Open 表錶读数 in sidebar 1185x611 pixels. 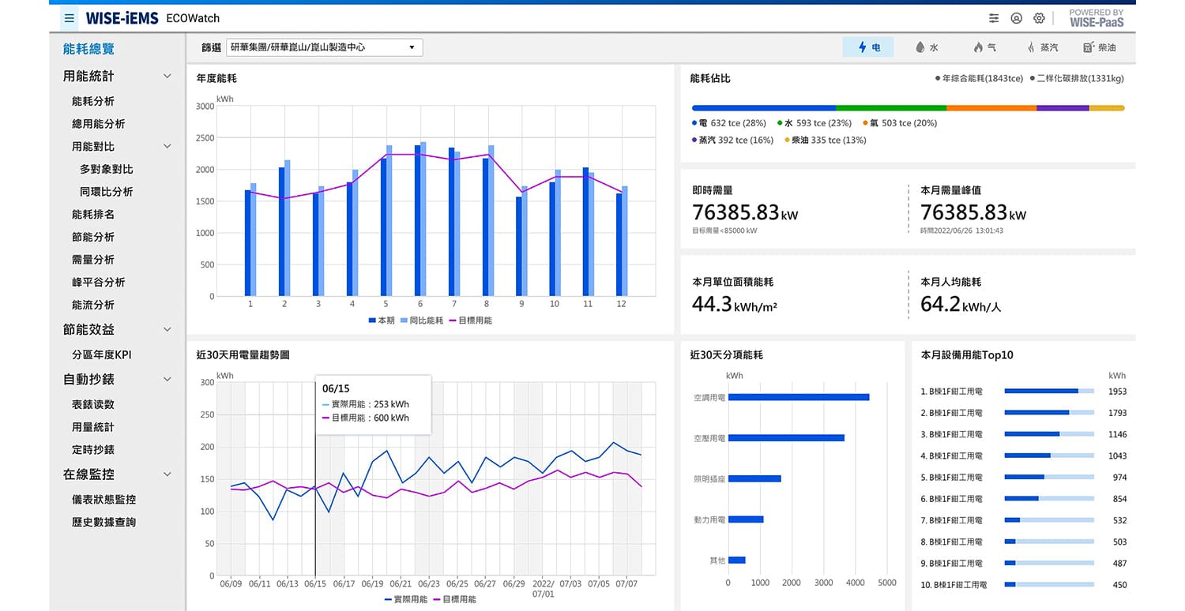(x=92, y=404)
